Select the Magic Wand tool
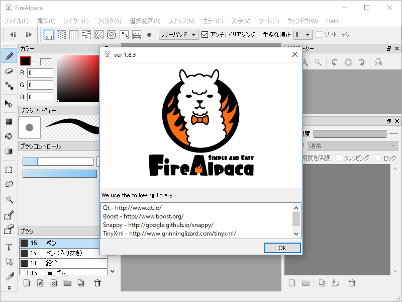402x302 pixels. [x=9, y=199]
